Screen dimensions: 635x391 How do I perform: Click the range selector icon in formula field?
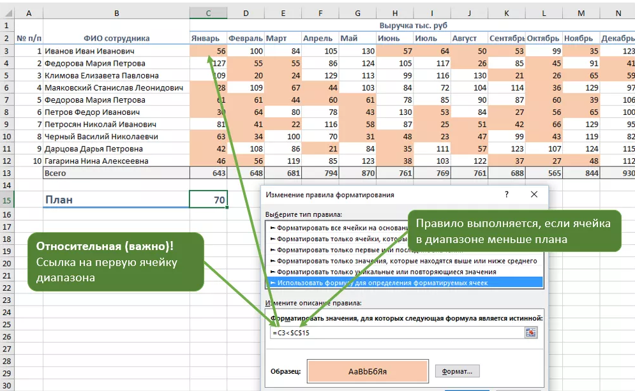(x=530, y=333)
